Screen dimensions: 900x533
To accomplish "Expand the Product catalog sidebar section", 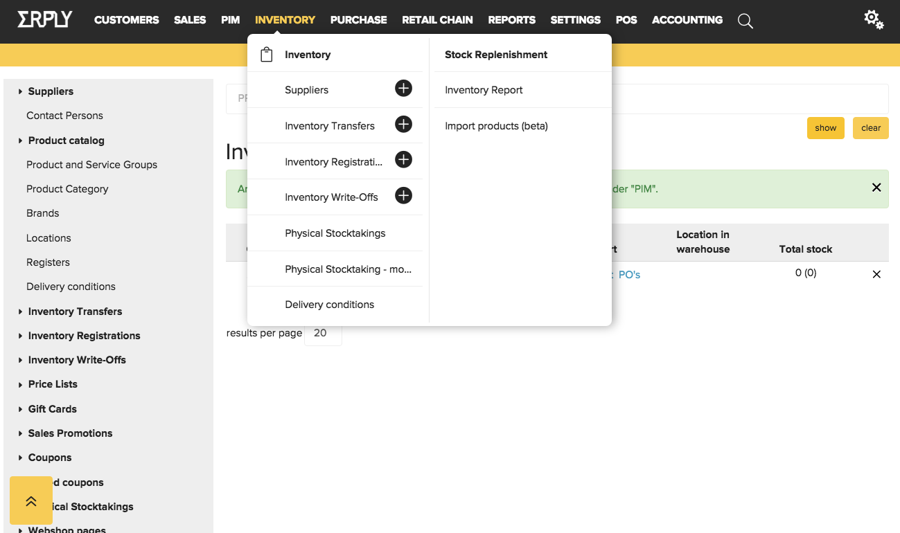I will click(x=21, y=141).
